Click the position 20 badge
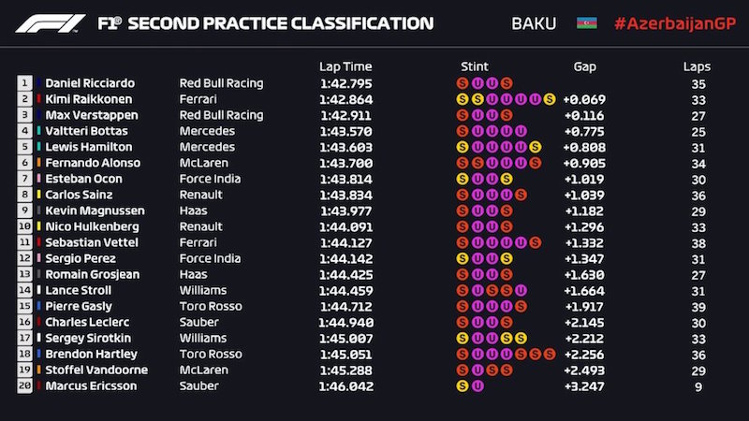The image size is (749, 421). point(23,385)
